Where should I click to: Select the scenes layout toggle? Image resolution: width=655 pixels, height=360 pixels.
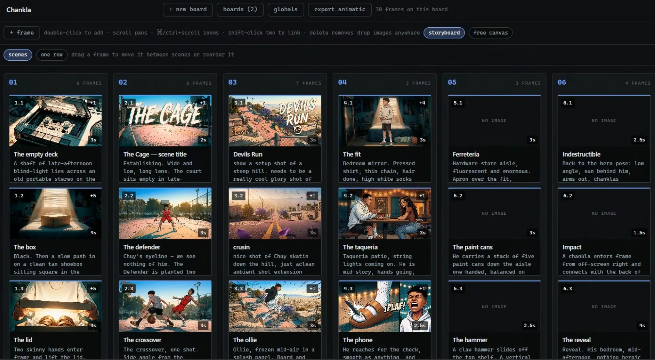tap(18, 55)
